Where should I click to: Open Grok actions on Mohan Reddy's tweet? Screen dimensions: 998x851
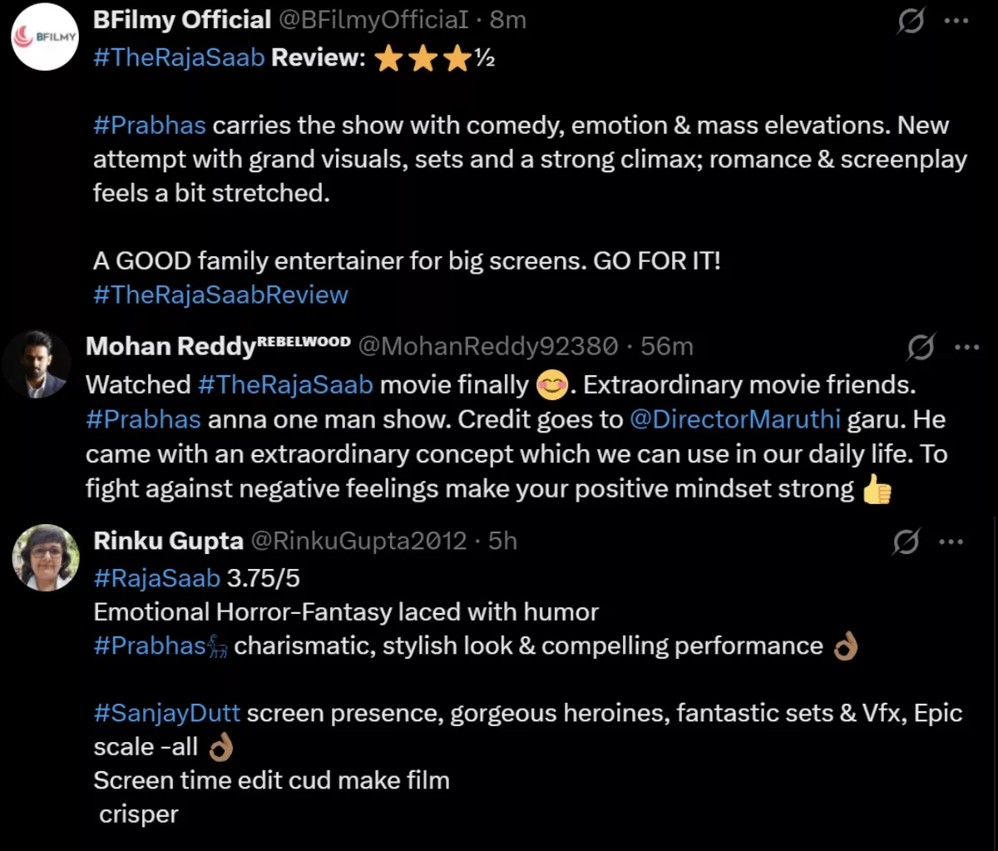921,347
